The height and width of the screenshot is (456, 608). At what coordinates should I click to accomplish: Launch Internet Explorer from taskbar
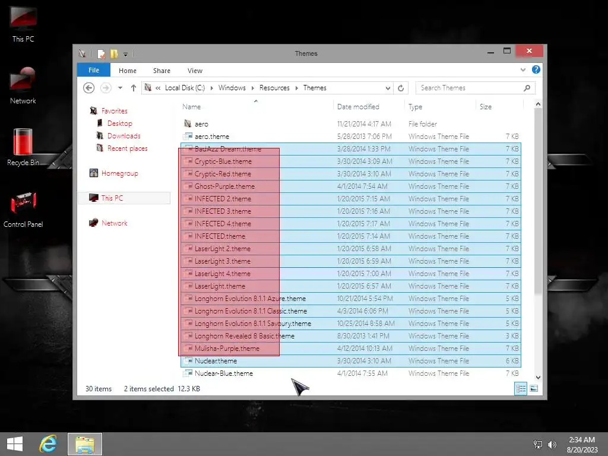[x=48, y=444]
